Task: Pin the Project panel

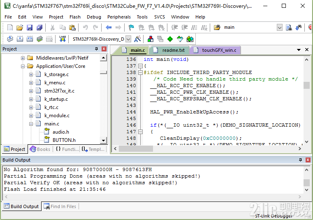Action: (96, 49)
